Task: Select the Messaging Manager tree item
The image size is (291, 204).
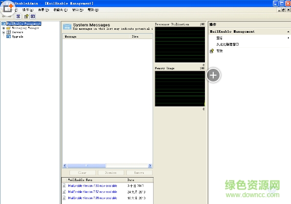Action: pyautogui.click(x=25, y=28)
